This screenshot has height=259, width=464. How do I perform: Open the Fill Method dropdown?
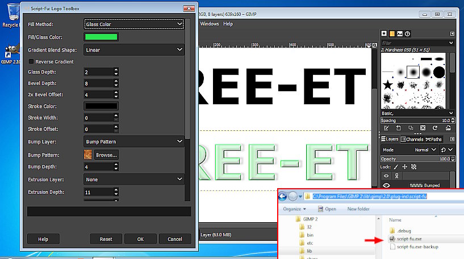click(x=133, y=24)
